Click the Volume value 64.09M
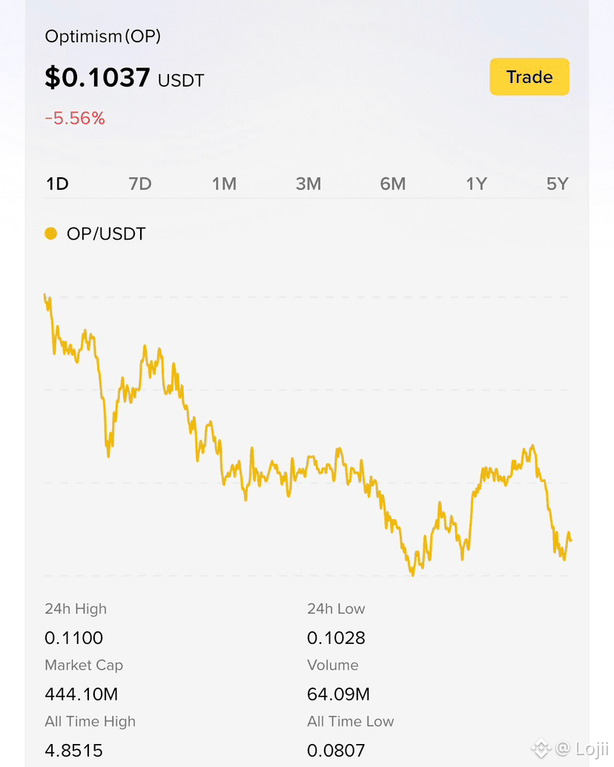The height and width of the screenshot is (767, 614). tap(338, 694)
